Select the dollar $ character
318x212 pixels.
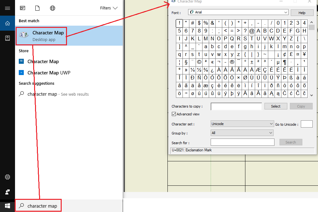pyautogui.click(x=199, y=23)
